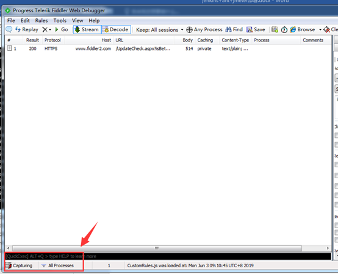Select session 1 www.fiddler2.com row
This screenshot has width=338, height=274.
click(168, 49)
